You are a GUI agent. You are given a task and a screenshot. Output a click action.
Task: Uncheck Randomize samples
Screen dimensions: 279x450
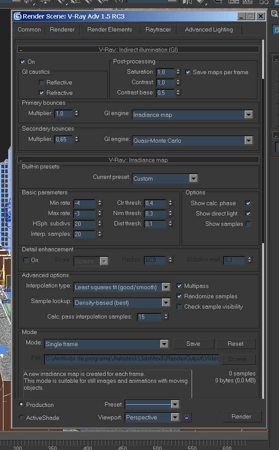pyautogui.click(x=179, y=296)
